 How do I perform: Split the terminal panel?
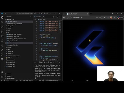49,62
